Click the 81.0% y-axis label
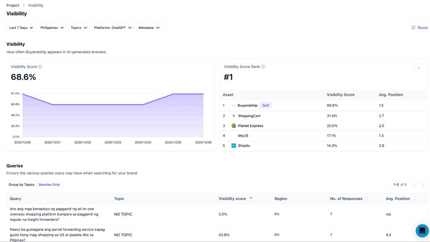Viewport: 430px width, 242px height. point(16,94)
